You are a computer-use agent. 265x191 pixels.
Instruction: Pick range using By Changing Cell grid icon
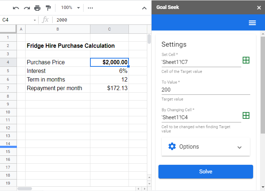coord(246,116)
